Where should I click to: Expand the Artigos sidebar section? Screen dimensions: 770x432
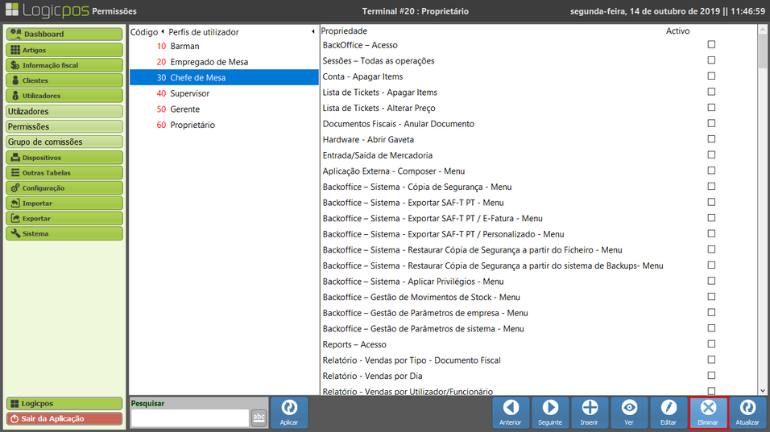64,50
